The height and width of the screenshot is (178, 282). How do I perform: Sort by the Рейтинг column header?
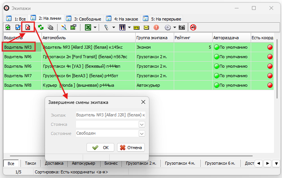coord(193,38)
